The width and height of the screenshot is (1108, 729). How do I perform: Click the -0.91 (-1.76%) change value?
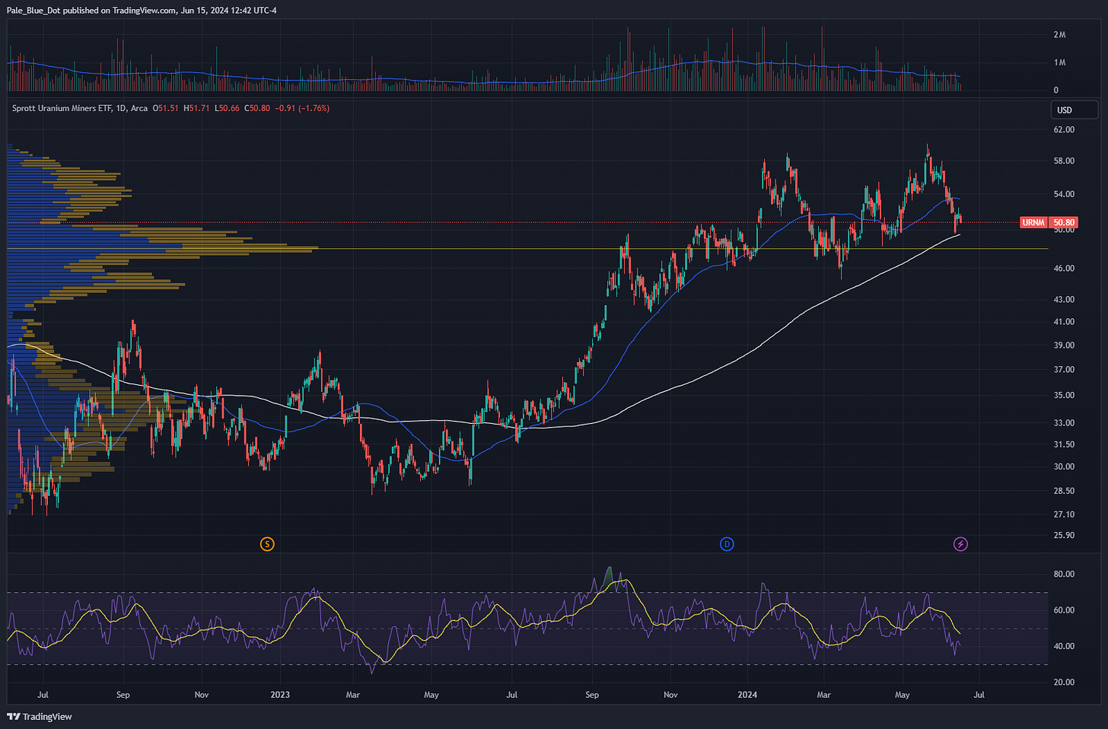[x=302, y=108]
